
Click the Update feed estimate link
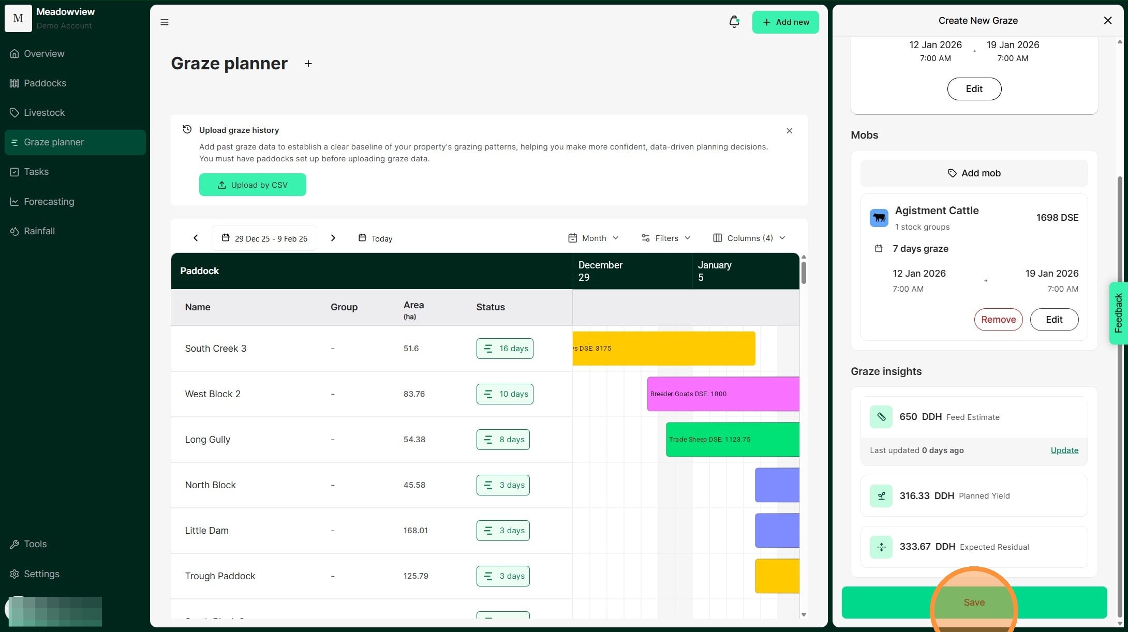tap(1064, 450)
